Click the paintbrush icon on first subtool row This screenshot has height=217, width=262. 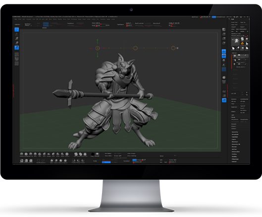(245, 55)
